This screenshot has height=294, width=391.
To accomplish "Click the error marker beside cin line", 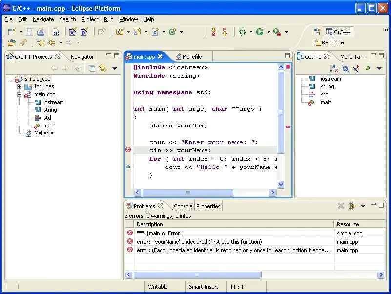I will 128,150.
